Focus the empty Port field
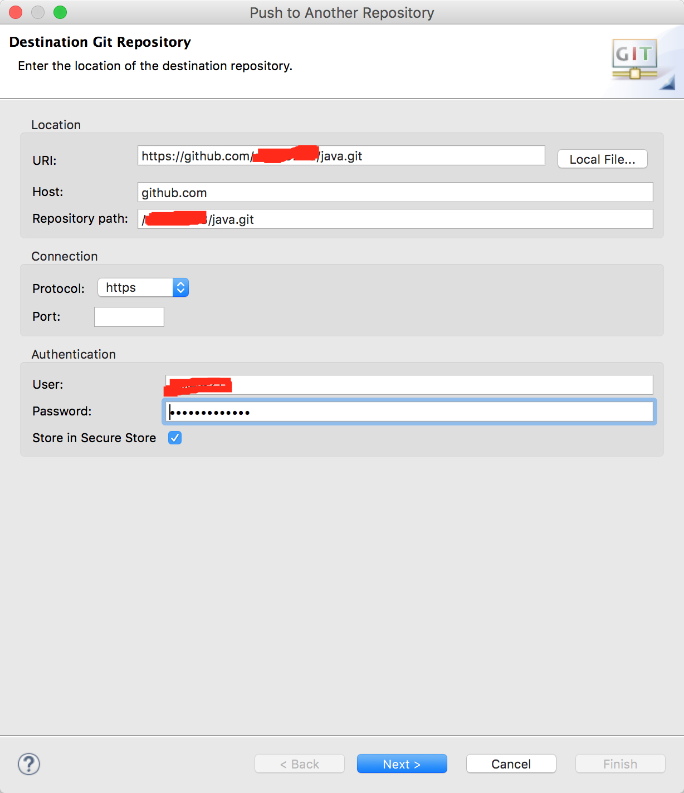The height and width of the screenshot is (793, 684). pyautogui.click(x=129, y=317)
